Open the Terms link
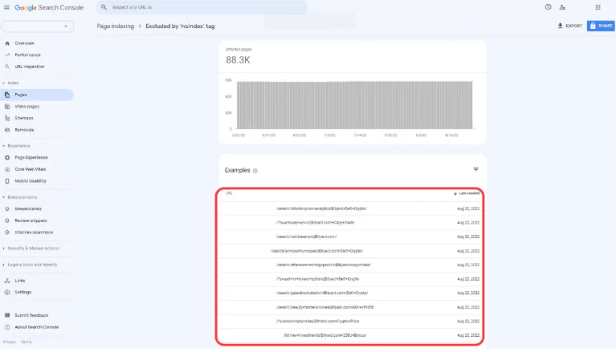 [x=27, y=342]
